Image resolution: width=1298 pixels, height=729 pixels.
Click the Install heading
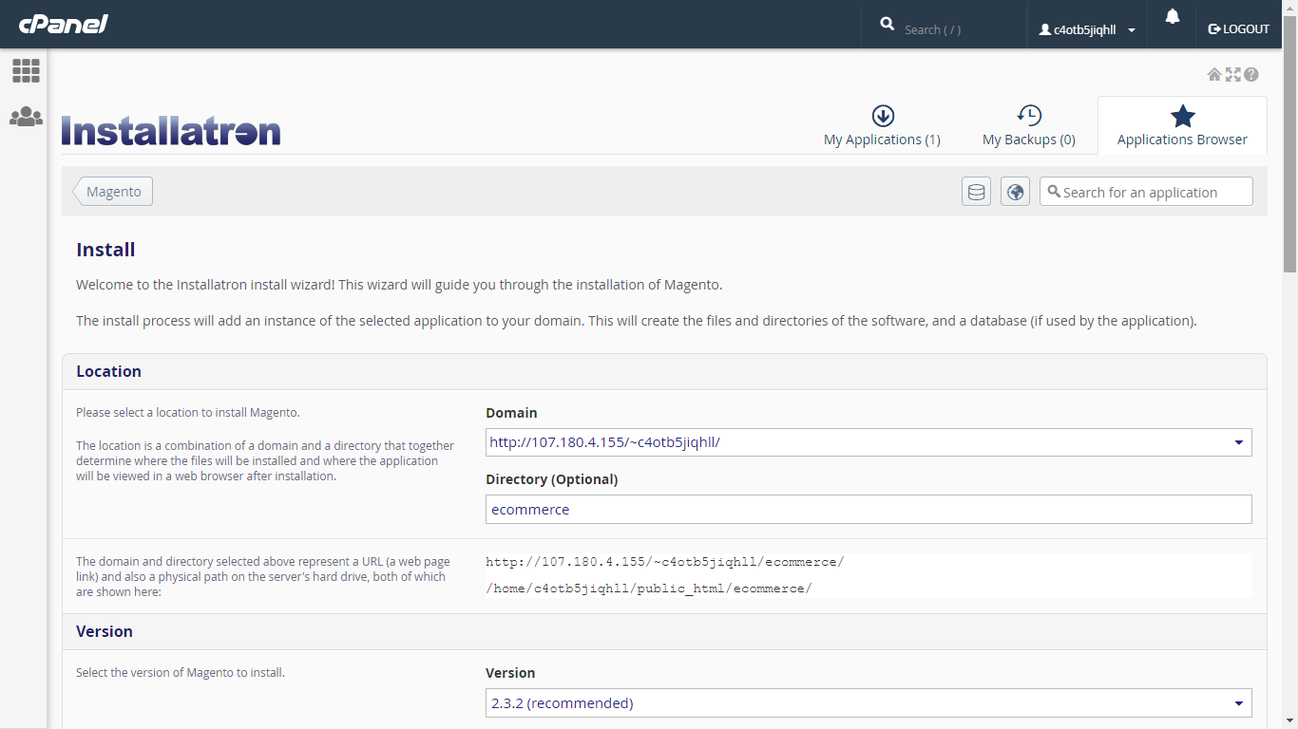(105, 250)
